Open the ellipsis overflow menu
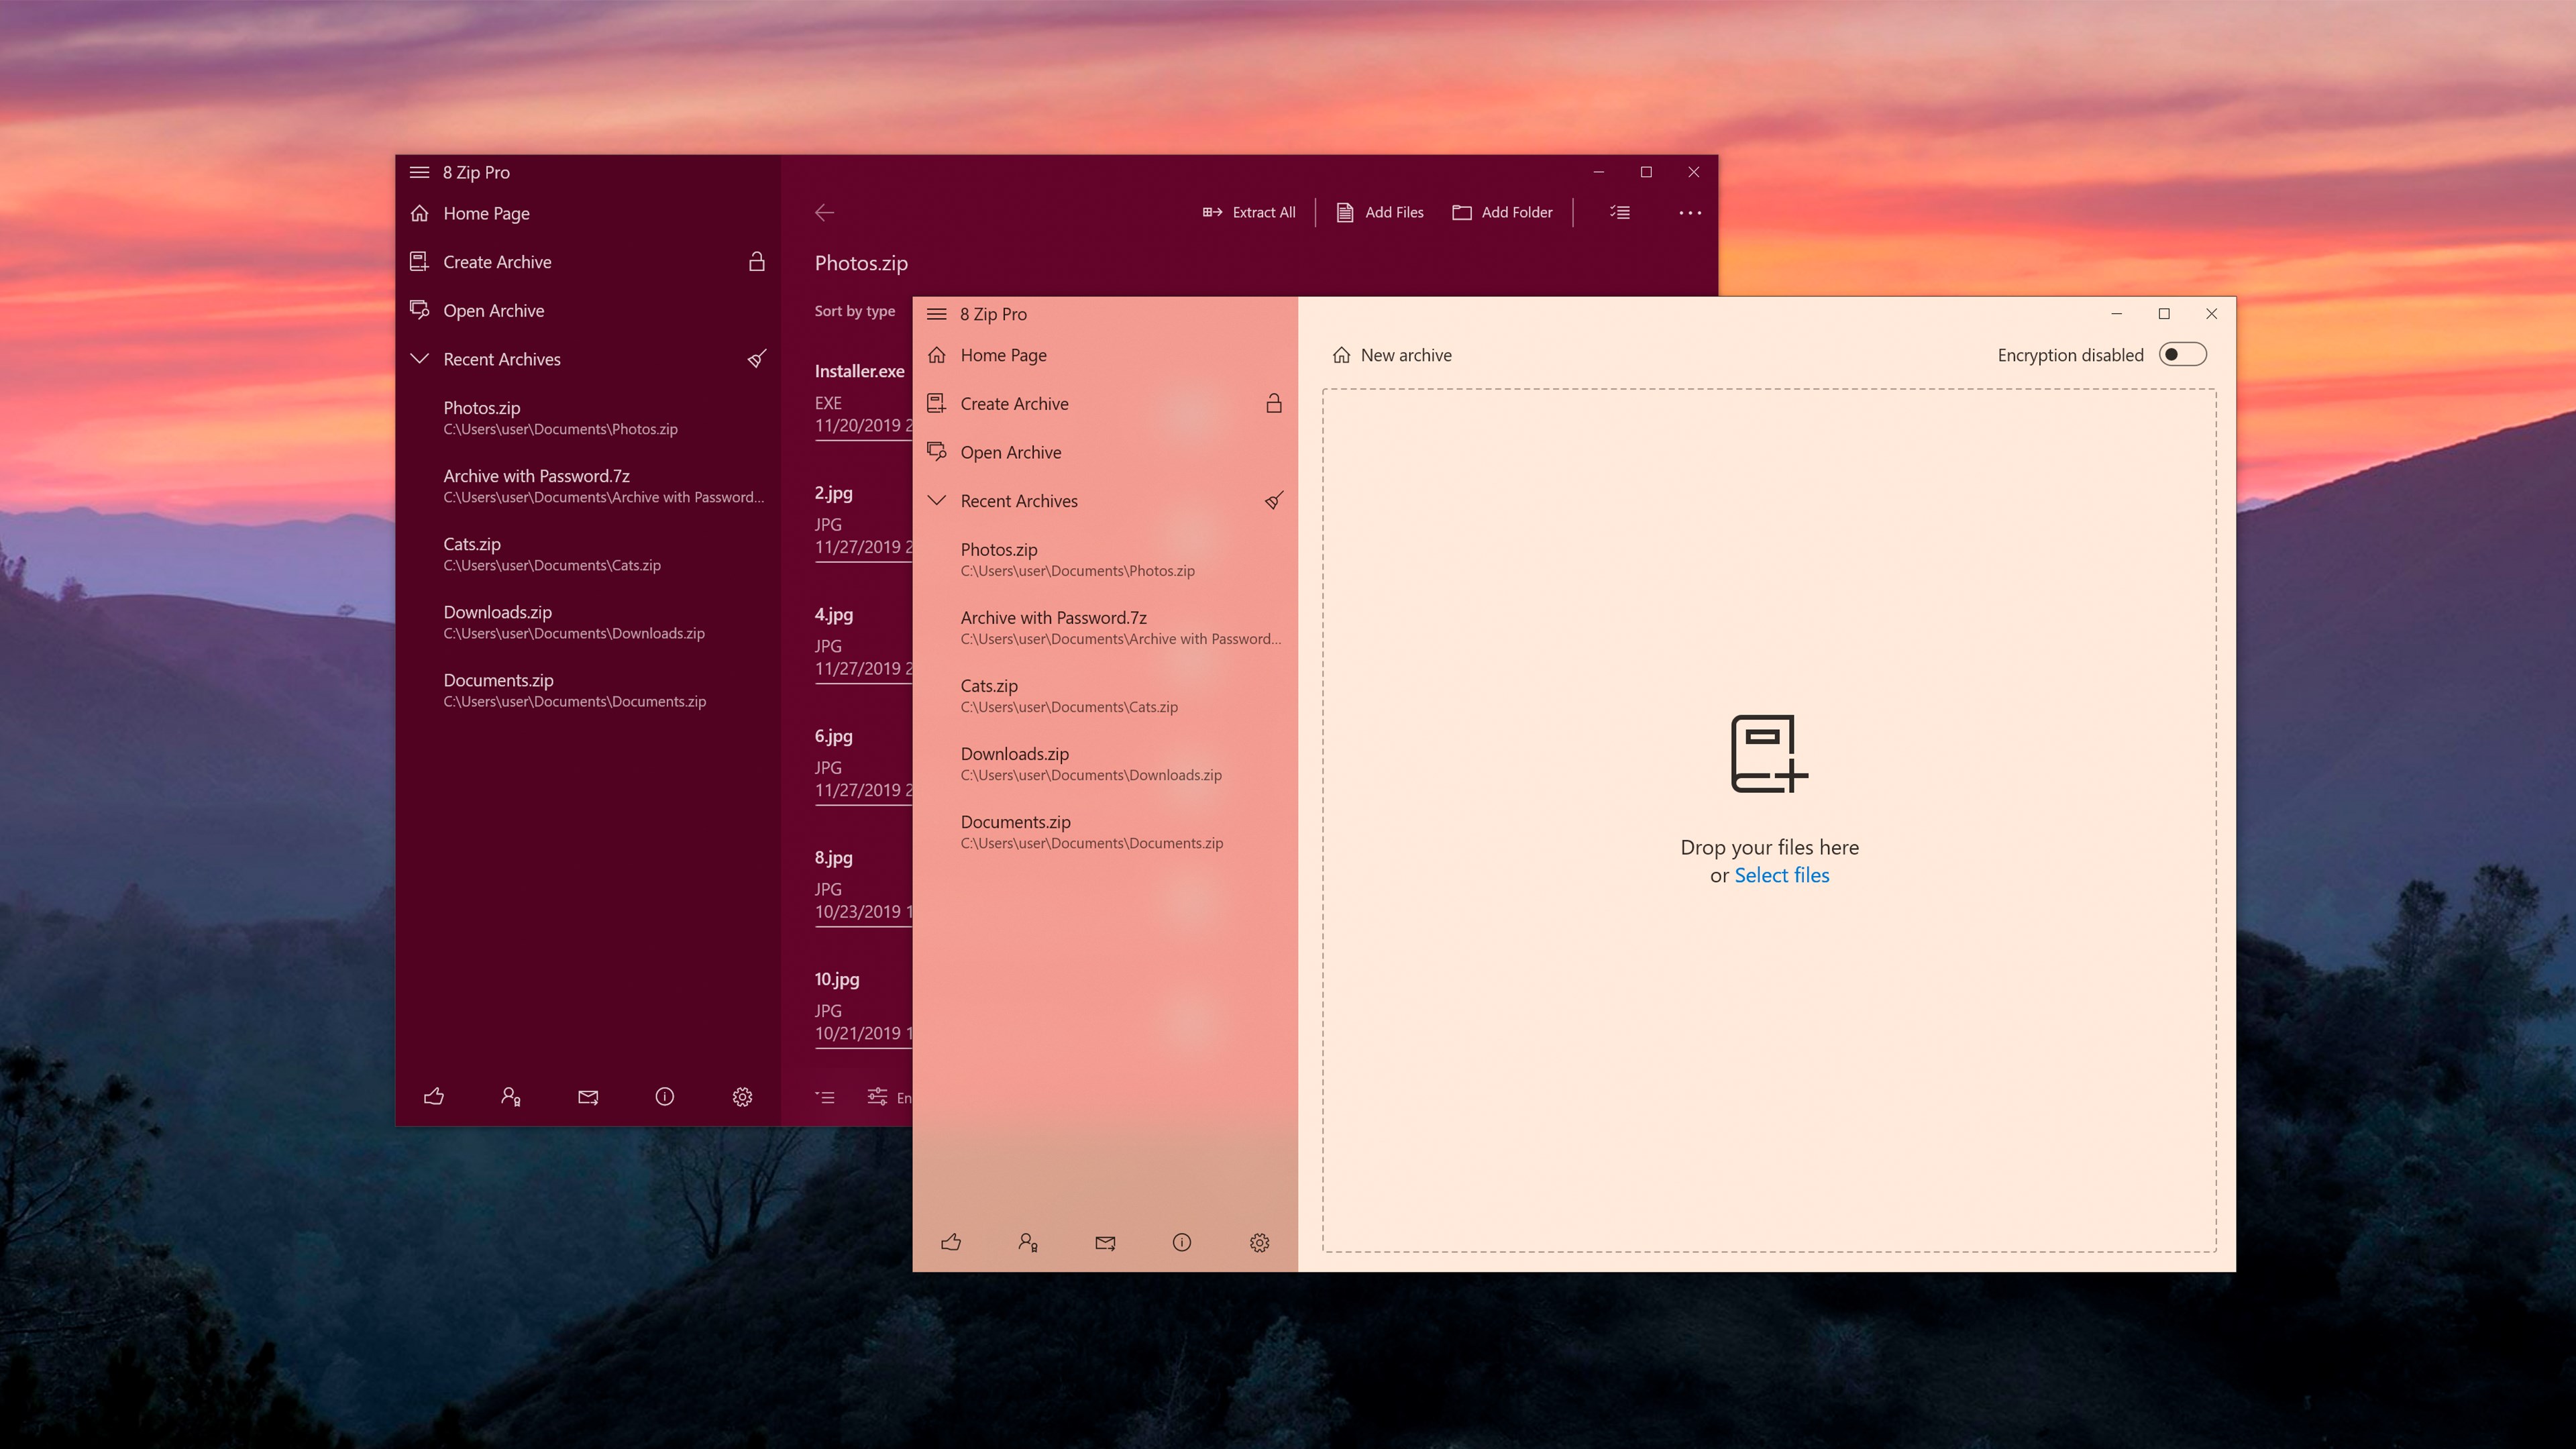The width and height of the screenshot is (2576, 1449). (x=1690, y=212)
